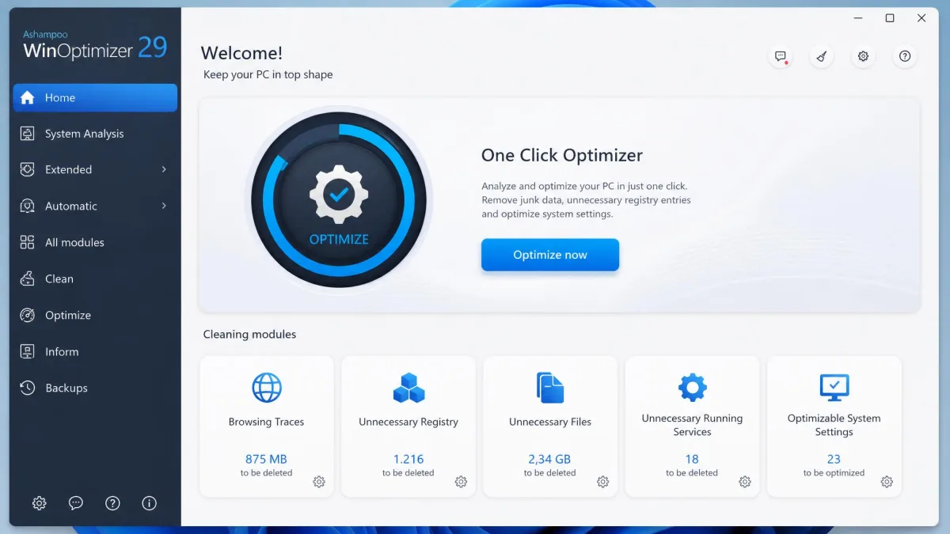Screen dimensions: 950x534
Task: Open the Inform section
Action: click(95, 351)
